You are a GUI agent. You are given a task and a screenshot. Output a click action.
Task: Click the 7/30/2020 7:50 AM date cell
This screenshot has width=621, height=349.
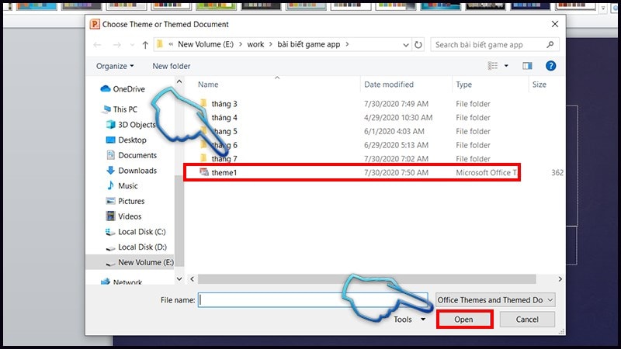396,172
